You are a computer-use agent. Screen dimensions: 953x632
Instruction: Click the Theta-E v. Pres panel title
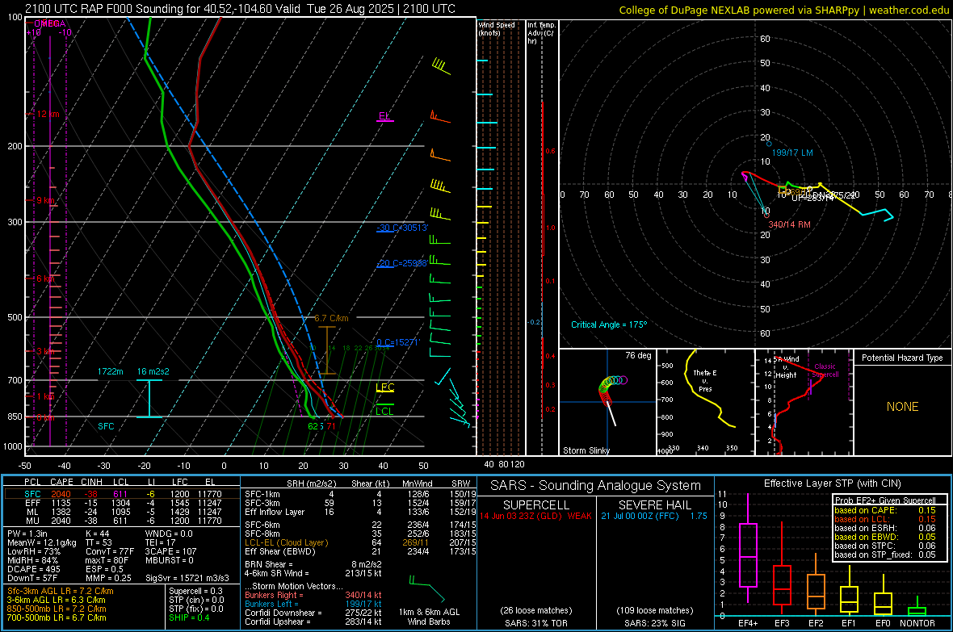[705, 380]
